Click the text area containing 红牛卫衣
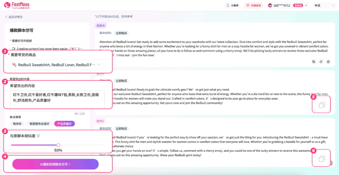 pos(57,100)
